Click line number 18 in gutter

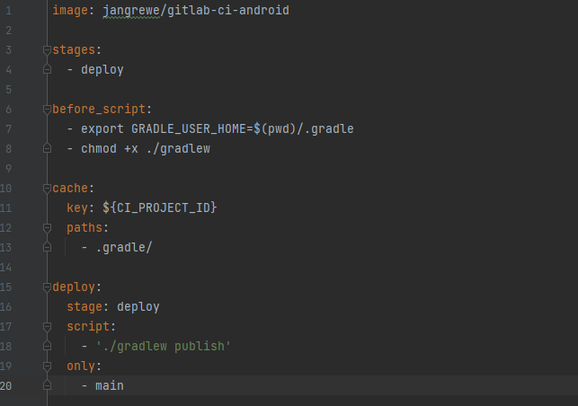point(7,346)
